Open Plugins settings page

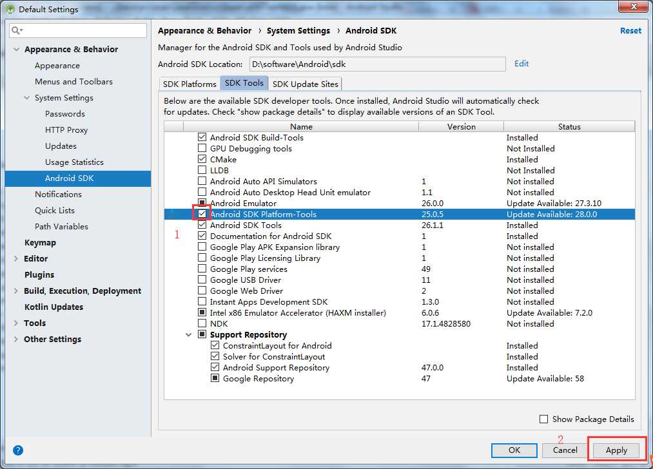coord(39,274)
